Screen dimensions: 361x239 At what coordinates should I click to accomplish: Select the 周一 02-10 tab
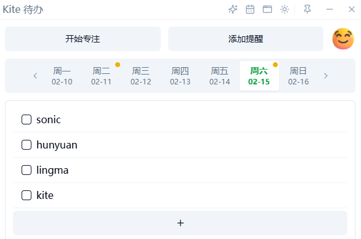pos(62,76)
